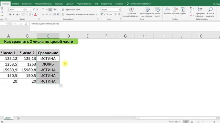
Task: Decrease decimal places icon
Action: (x=119, y=14)
